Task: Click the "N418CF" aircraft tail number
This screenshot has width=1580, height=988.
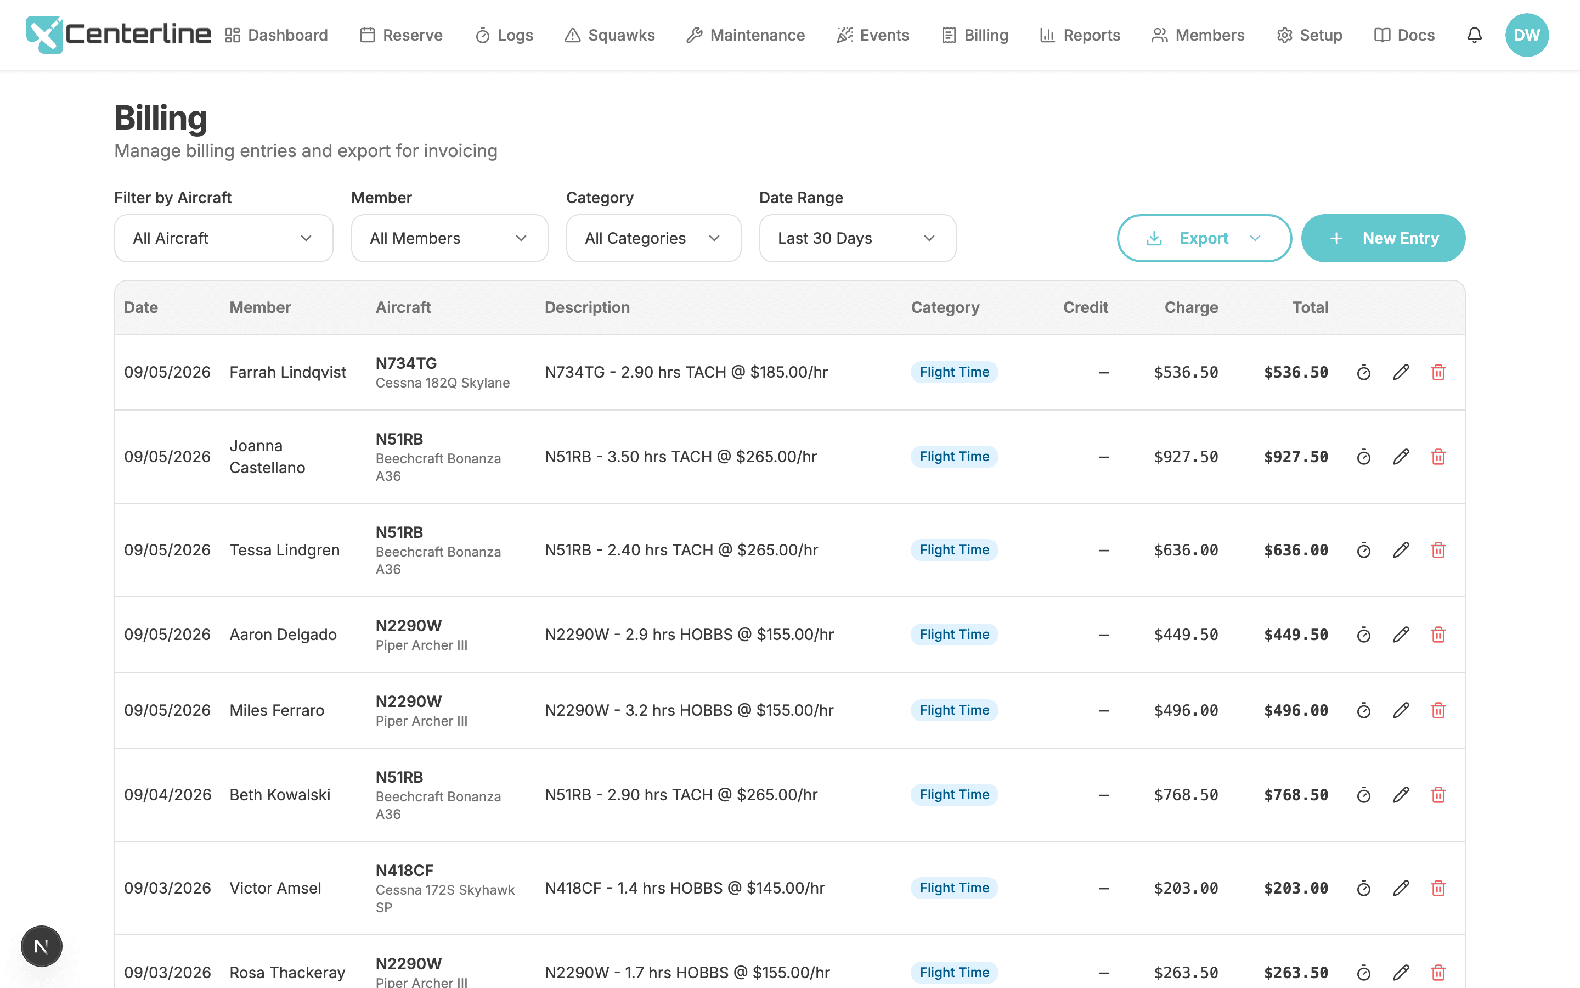Action: pos(404,871)
